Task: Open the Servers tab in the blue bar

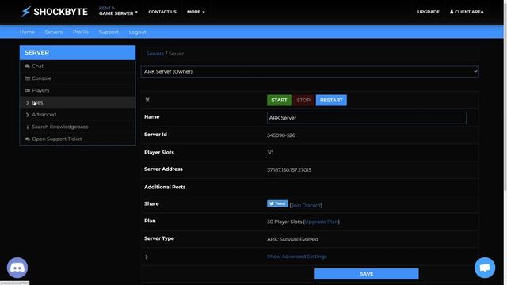Action: (54, 32)
